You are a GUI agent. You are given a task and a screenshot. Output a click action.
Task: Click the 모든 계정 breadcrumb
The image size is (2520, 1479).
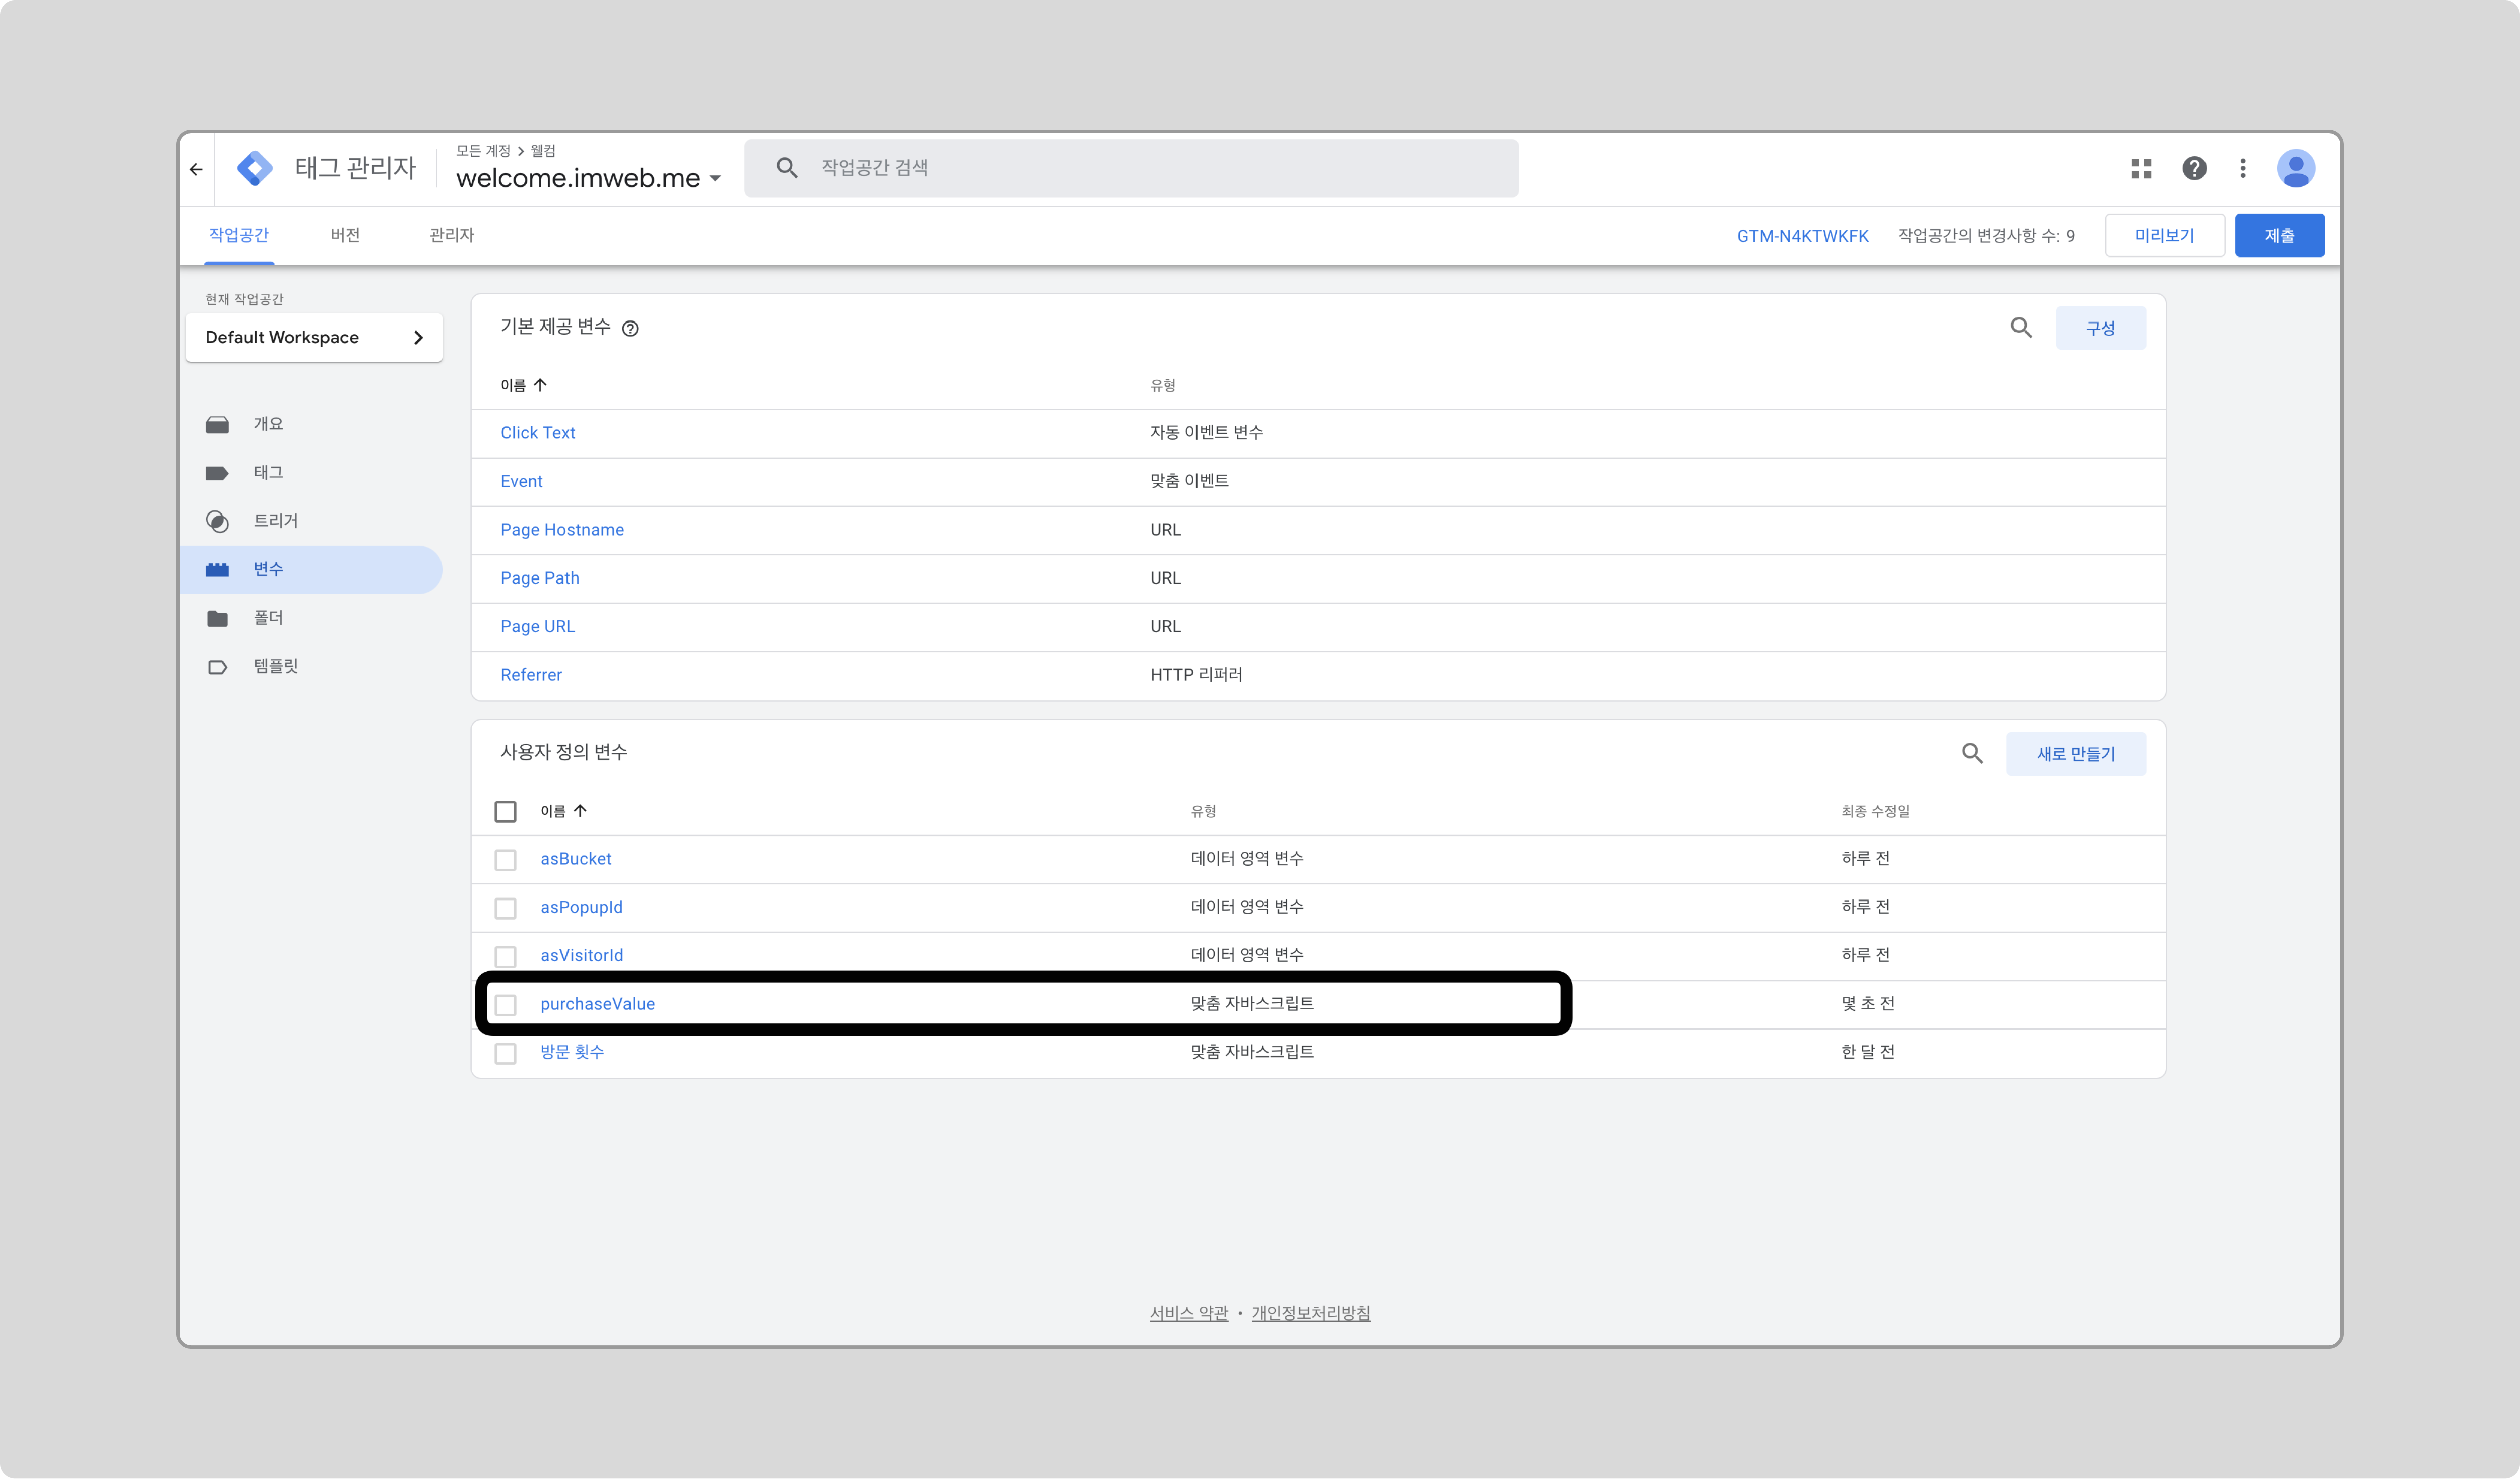pos(483,151)
